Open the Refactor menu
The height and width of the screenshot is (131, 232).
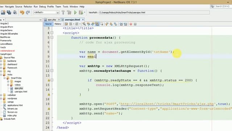tap(28, 7)
